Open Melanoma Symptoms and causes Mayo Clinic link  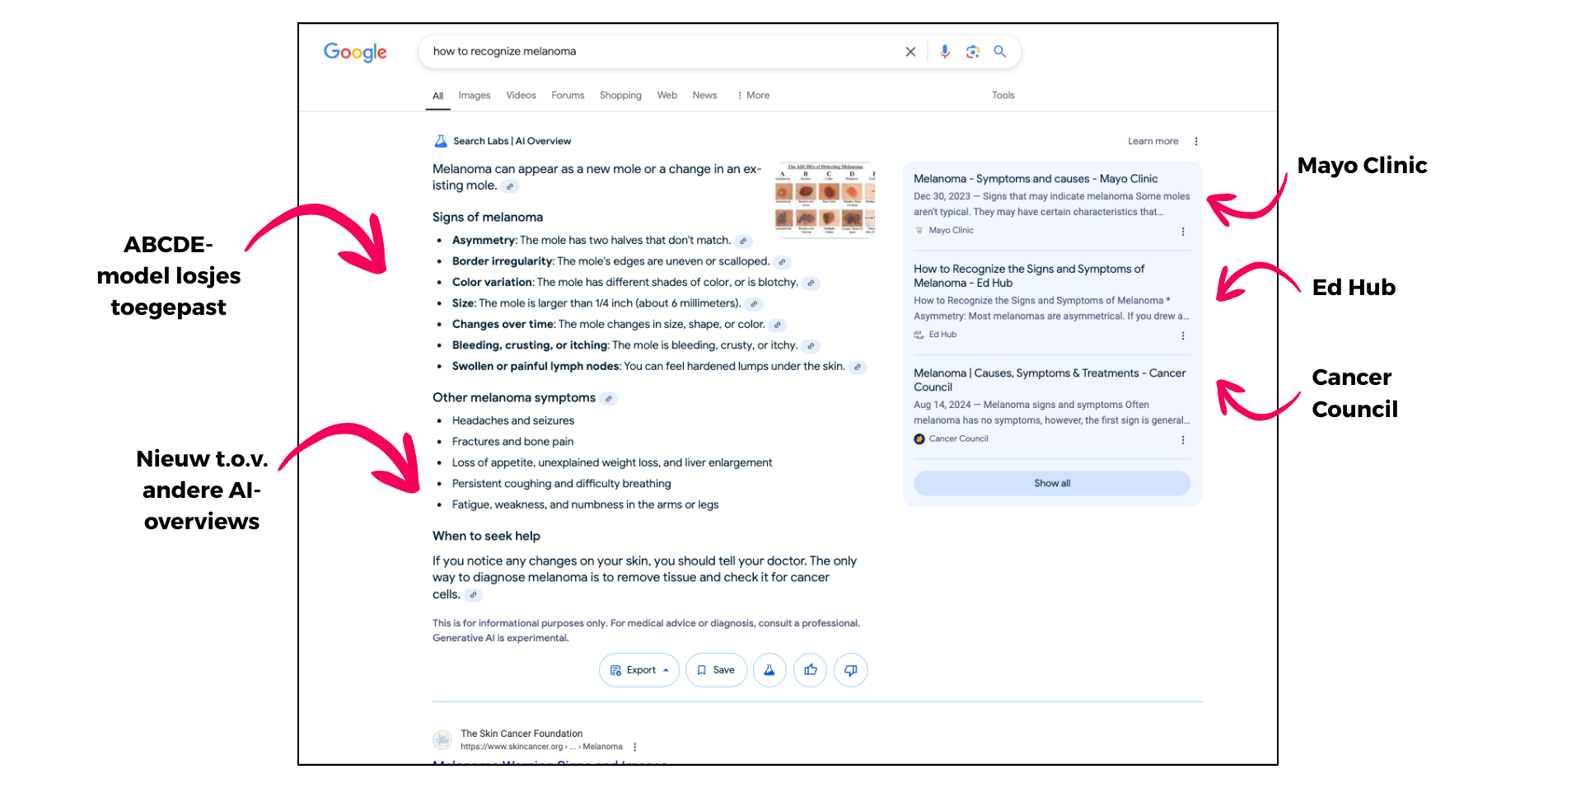(1036, 179)
